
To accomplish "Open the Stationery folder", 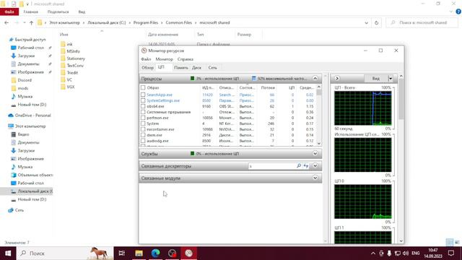I will pos(76,58).
